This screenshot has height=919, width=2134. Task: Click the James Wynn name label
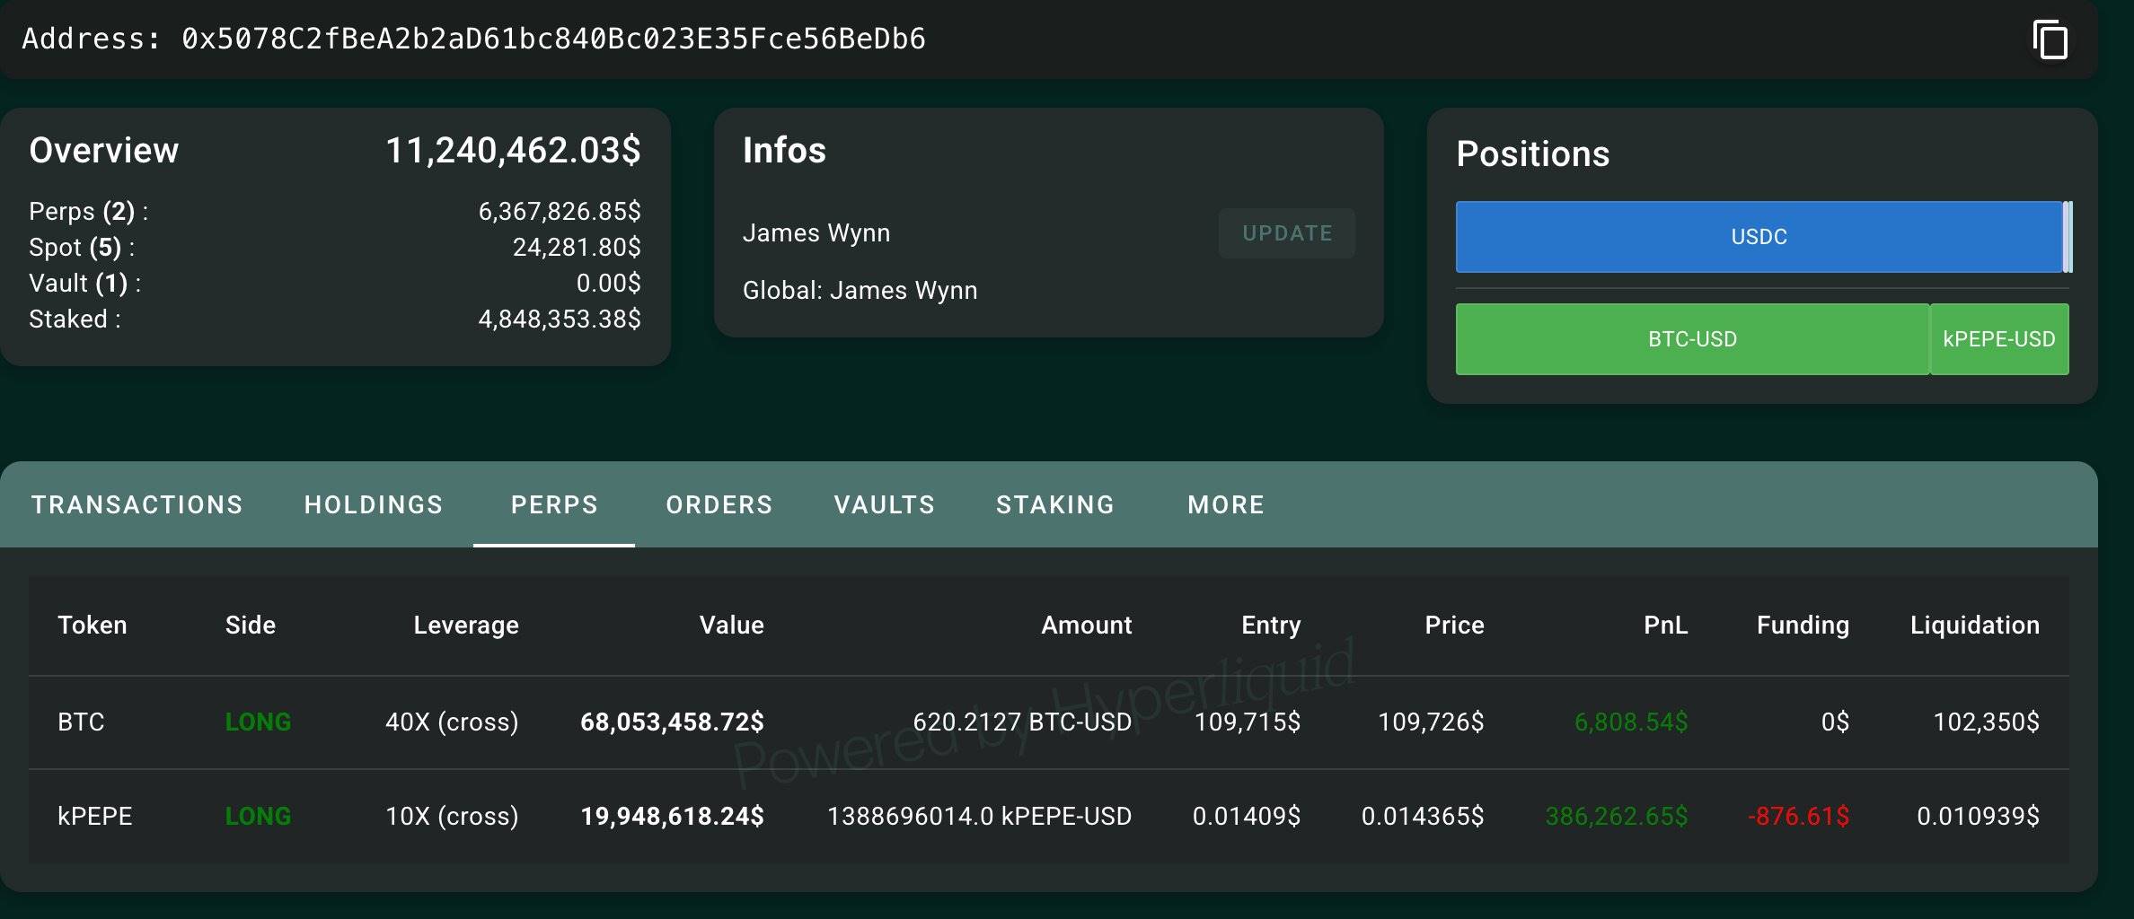816,232
